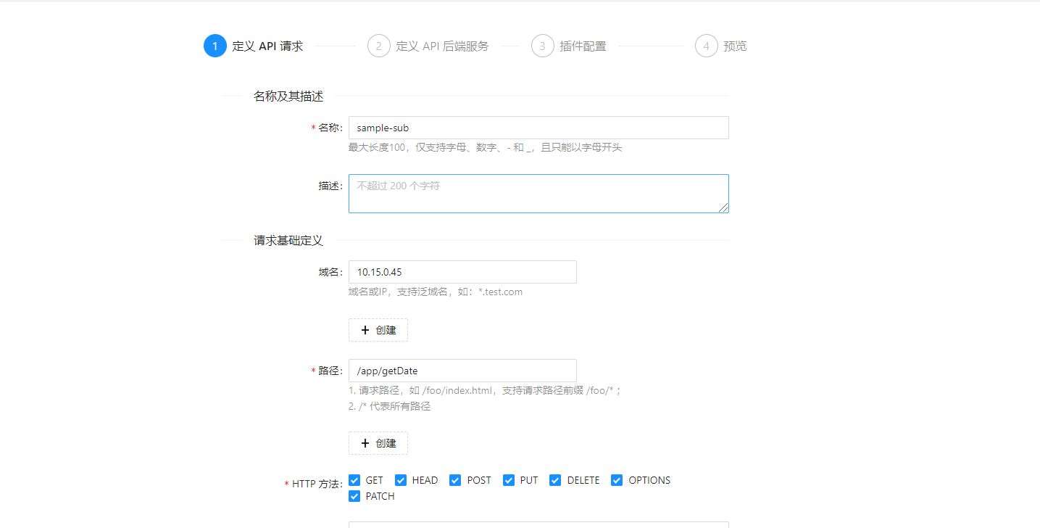Click the step 1 circle icon
Viewport: 1040px width, 528px height.
[215, 45]
